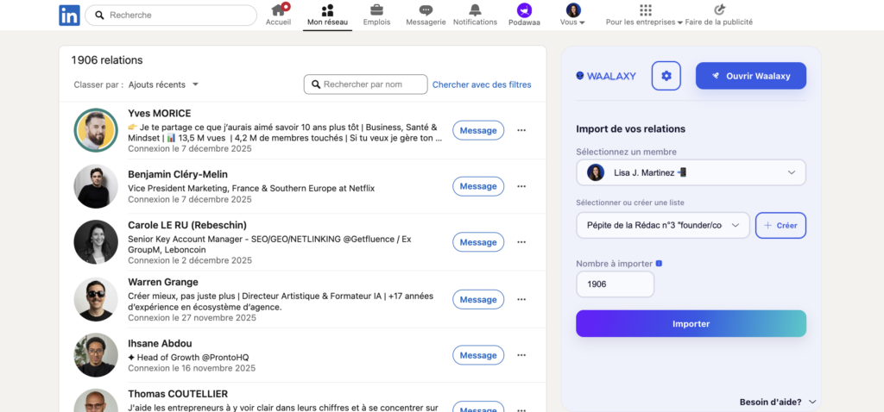Click text Connexion le 2 décembre 2025
The image size is (884, 412).
[190, 260]
